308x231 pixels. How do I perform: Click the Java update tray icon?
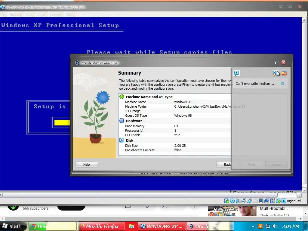click(260, 226)
